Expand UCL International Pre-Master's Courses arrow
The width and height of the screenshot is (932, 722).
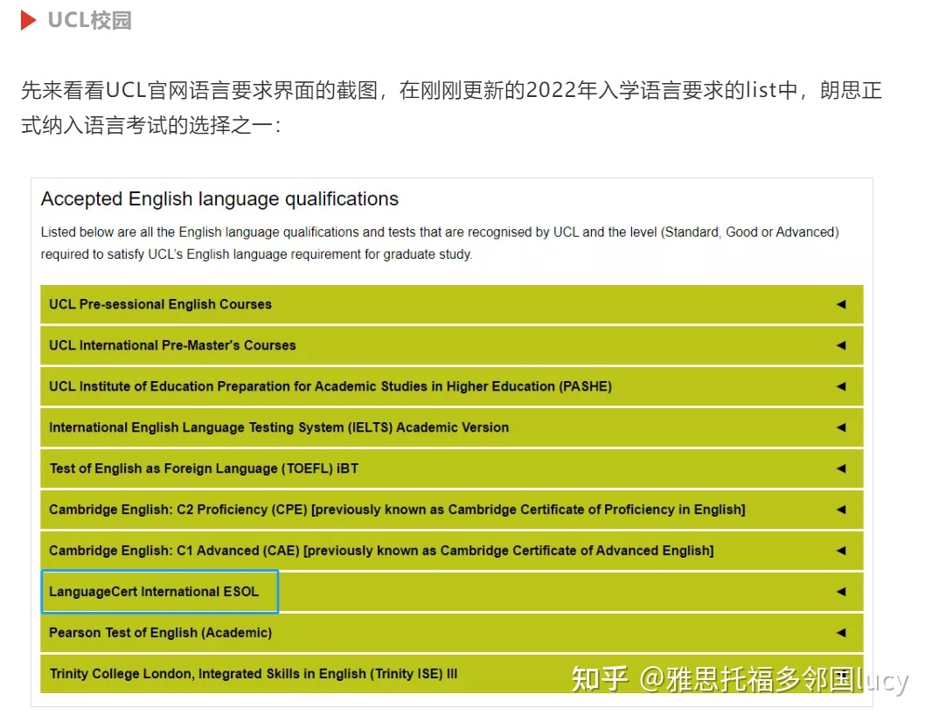coord(840,345)
